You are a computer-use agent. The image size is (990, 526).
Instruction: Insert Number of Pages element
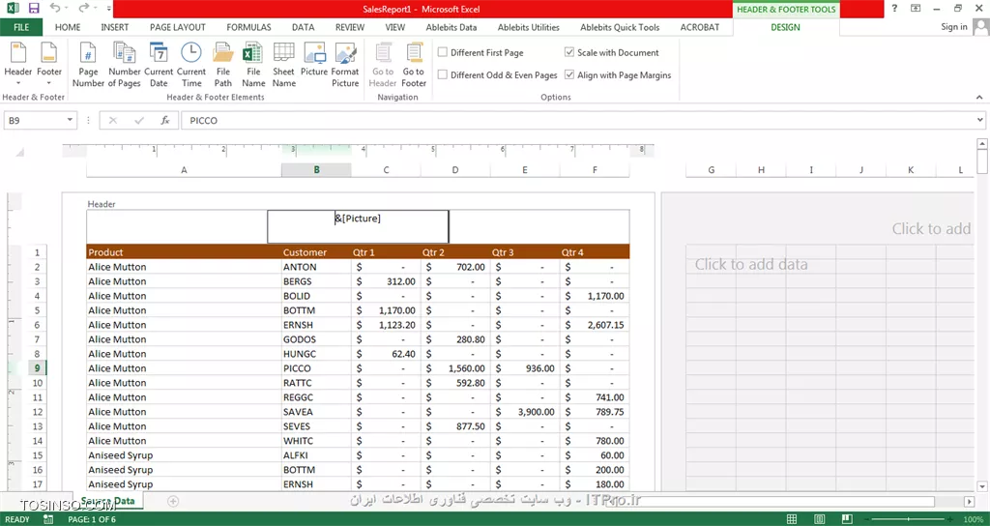point(125,65)
